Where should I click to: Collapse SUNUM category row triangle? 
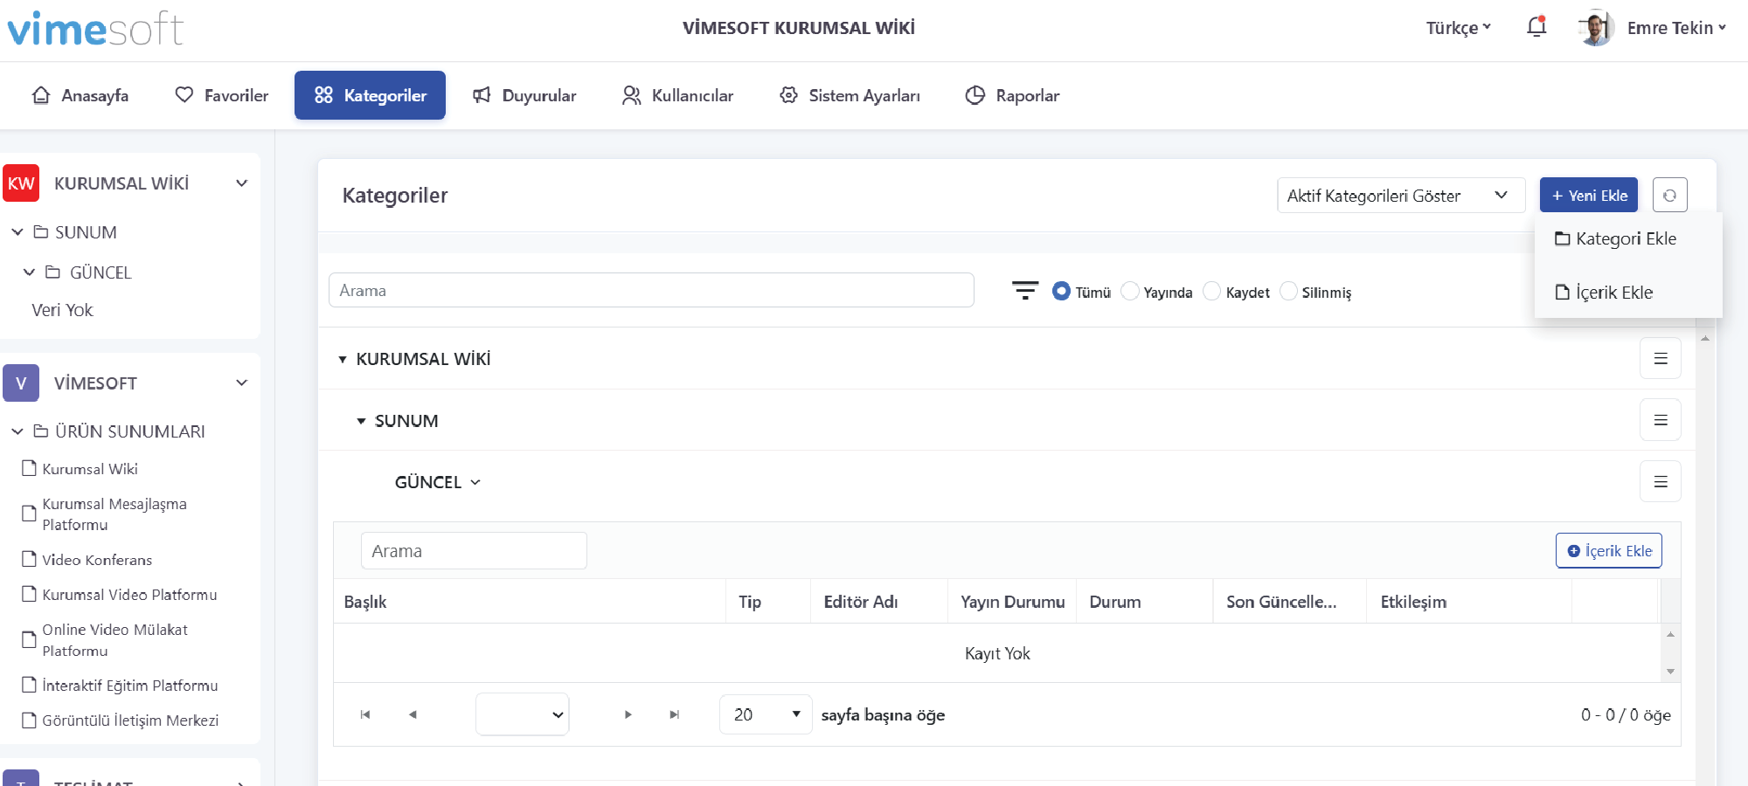point(361,421)
